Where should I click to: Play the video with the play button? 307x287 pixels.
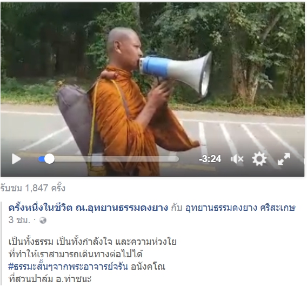click(x=16, y=159)
